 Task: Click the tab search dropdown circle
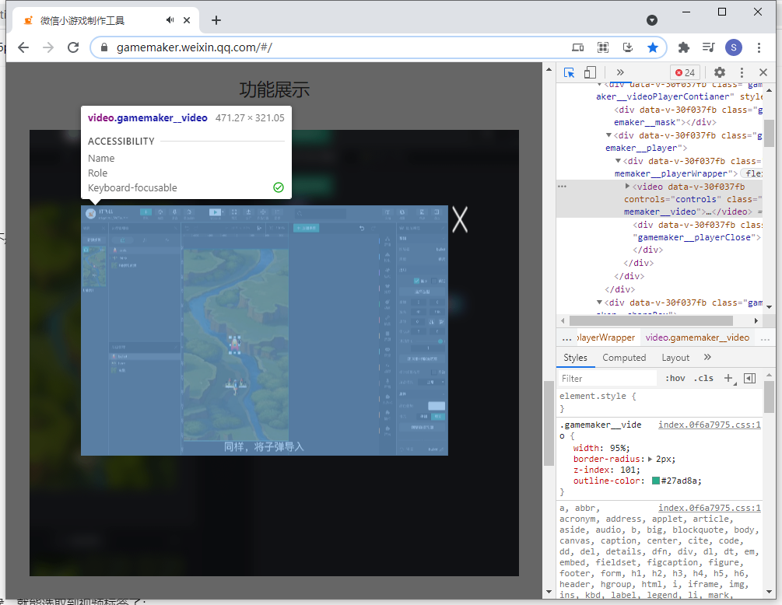(x=651, y=20)
